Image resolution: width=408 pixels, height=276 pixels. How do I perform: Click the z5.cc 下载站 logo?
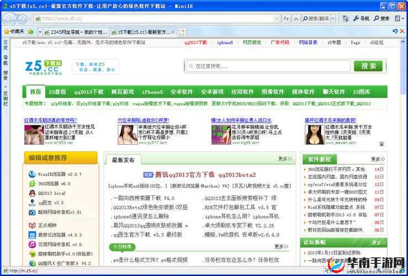pyautogui.click(x=44, y=67)
